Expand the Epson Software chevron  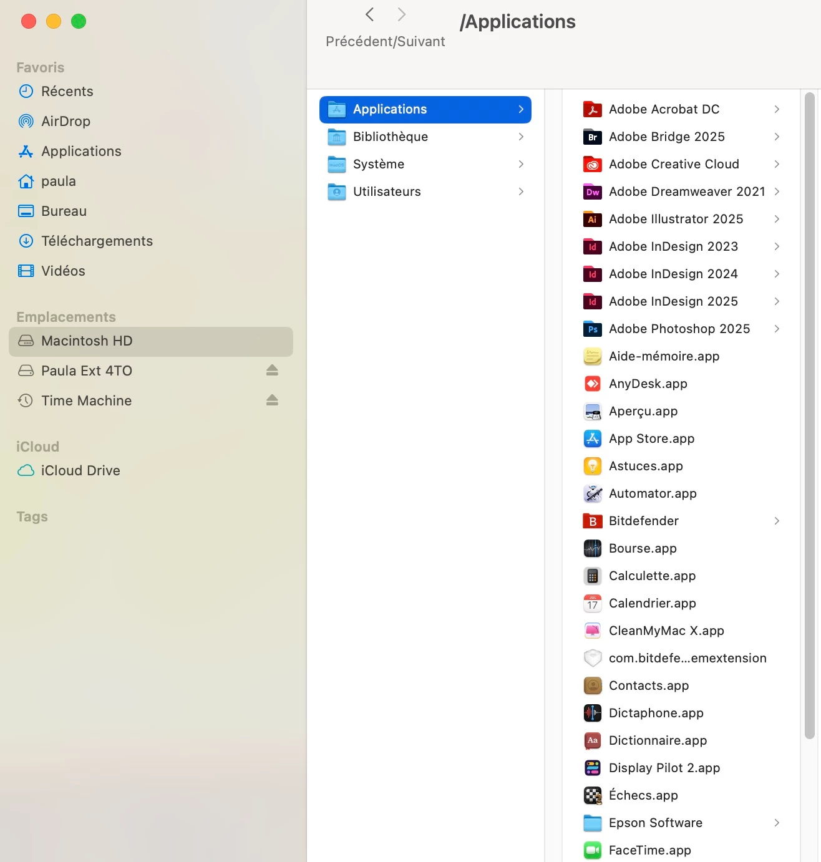point(777,823)
